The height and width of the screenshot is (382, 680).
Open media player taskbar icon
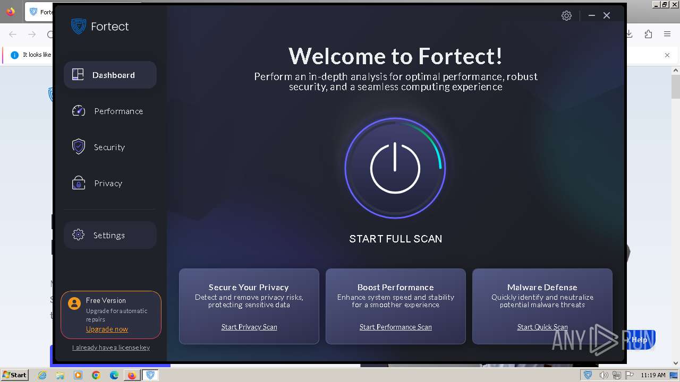pos(78,375)
